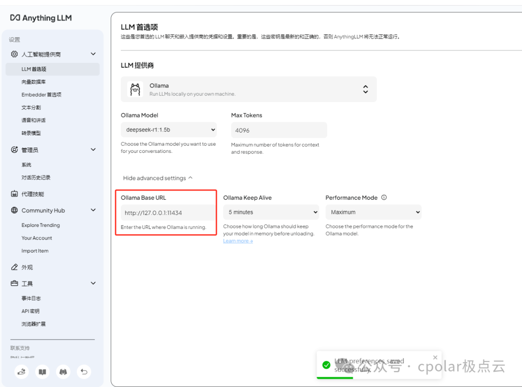522x387 pixels.
Task: Open Import Item page
Action: tap(35, 251)
